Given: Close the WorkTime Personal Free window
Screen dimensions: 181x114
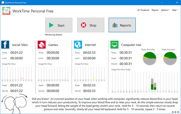Looking at the screenshot, I should 177,2.
